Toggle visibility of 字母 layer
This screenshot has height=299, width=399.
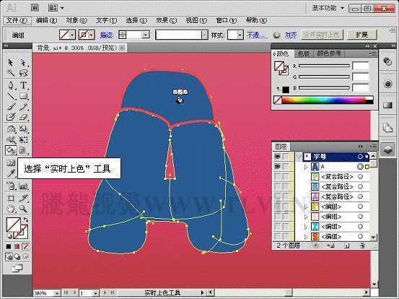tap(277, 157)
